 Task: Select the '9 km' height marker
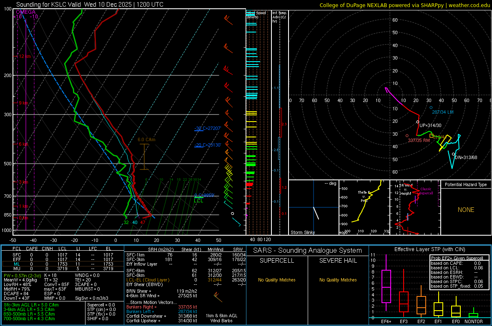(x=23, y=103)
